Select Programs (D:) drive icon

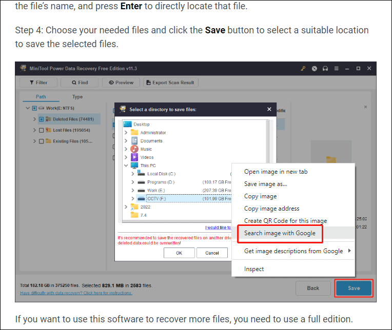[x=141, y=182]
